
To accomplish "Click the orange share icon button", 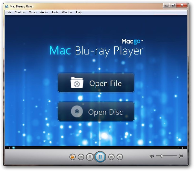I will (x=72, y=157).
